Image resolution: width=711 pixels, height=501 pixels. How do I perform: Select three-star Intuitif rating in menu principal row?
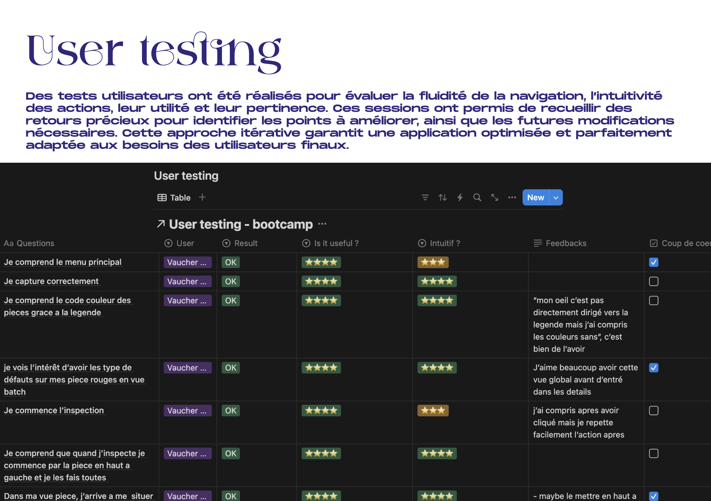click(x=433, y=262)
